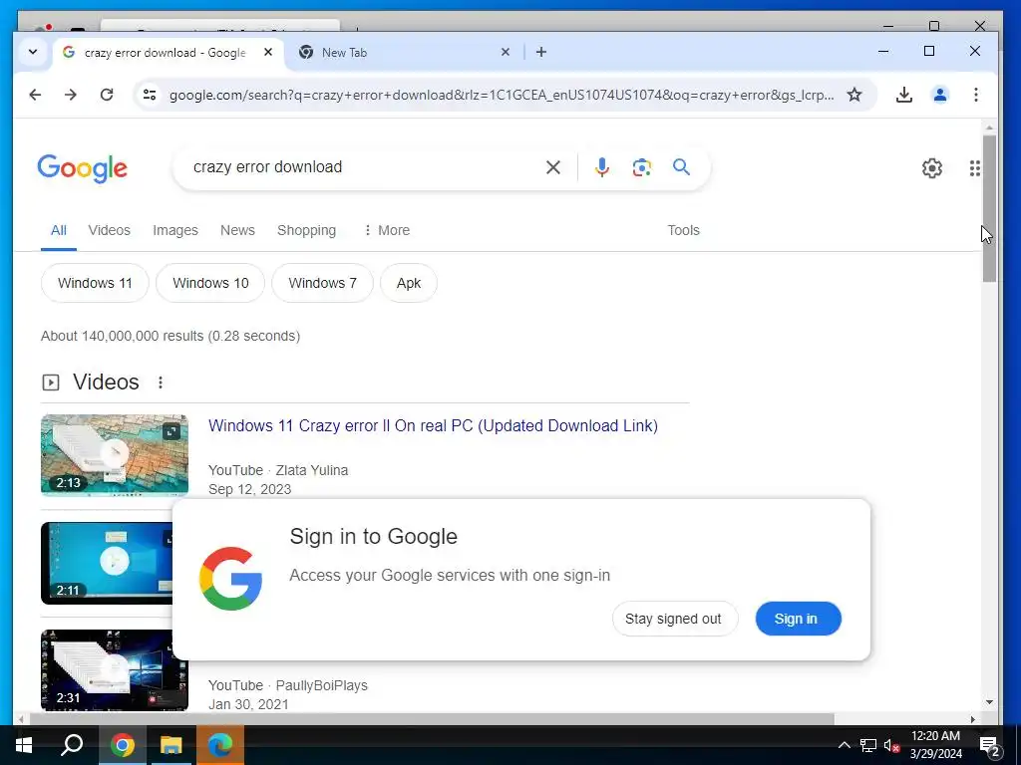The image size is (1021, 765).
Task: Open Windows 11 Crazy error video link
Action: click(433, 426)
